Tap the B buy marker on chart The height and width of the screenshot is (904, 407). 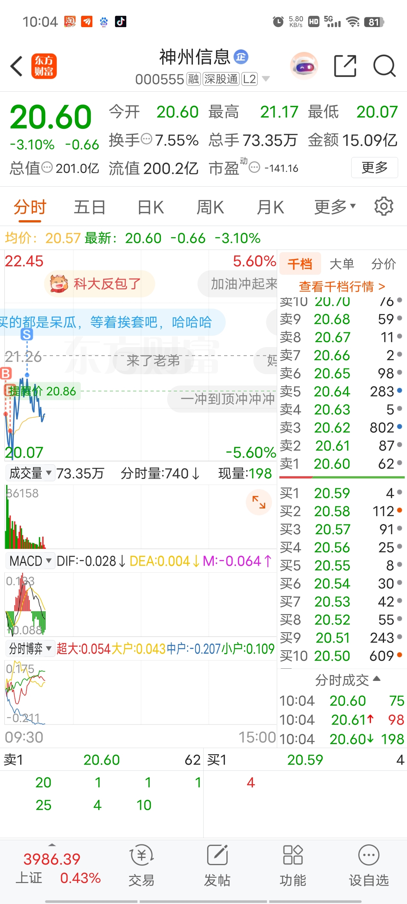pos(5,373)
